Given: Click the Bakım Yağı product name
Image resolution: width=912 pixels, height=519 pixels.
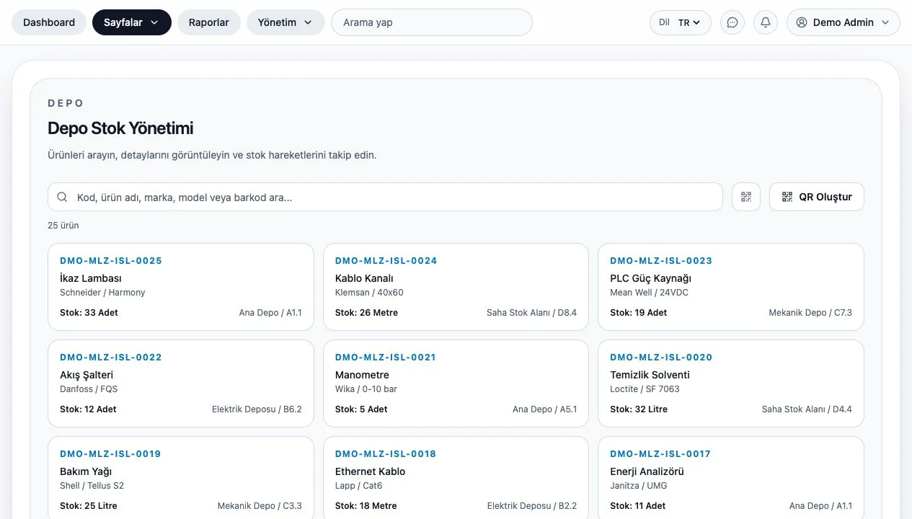Looking at the screenshot, I should [x=86, y=471].
